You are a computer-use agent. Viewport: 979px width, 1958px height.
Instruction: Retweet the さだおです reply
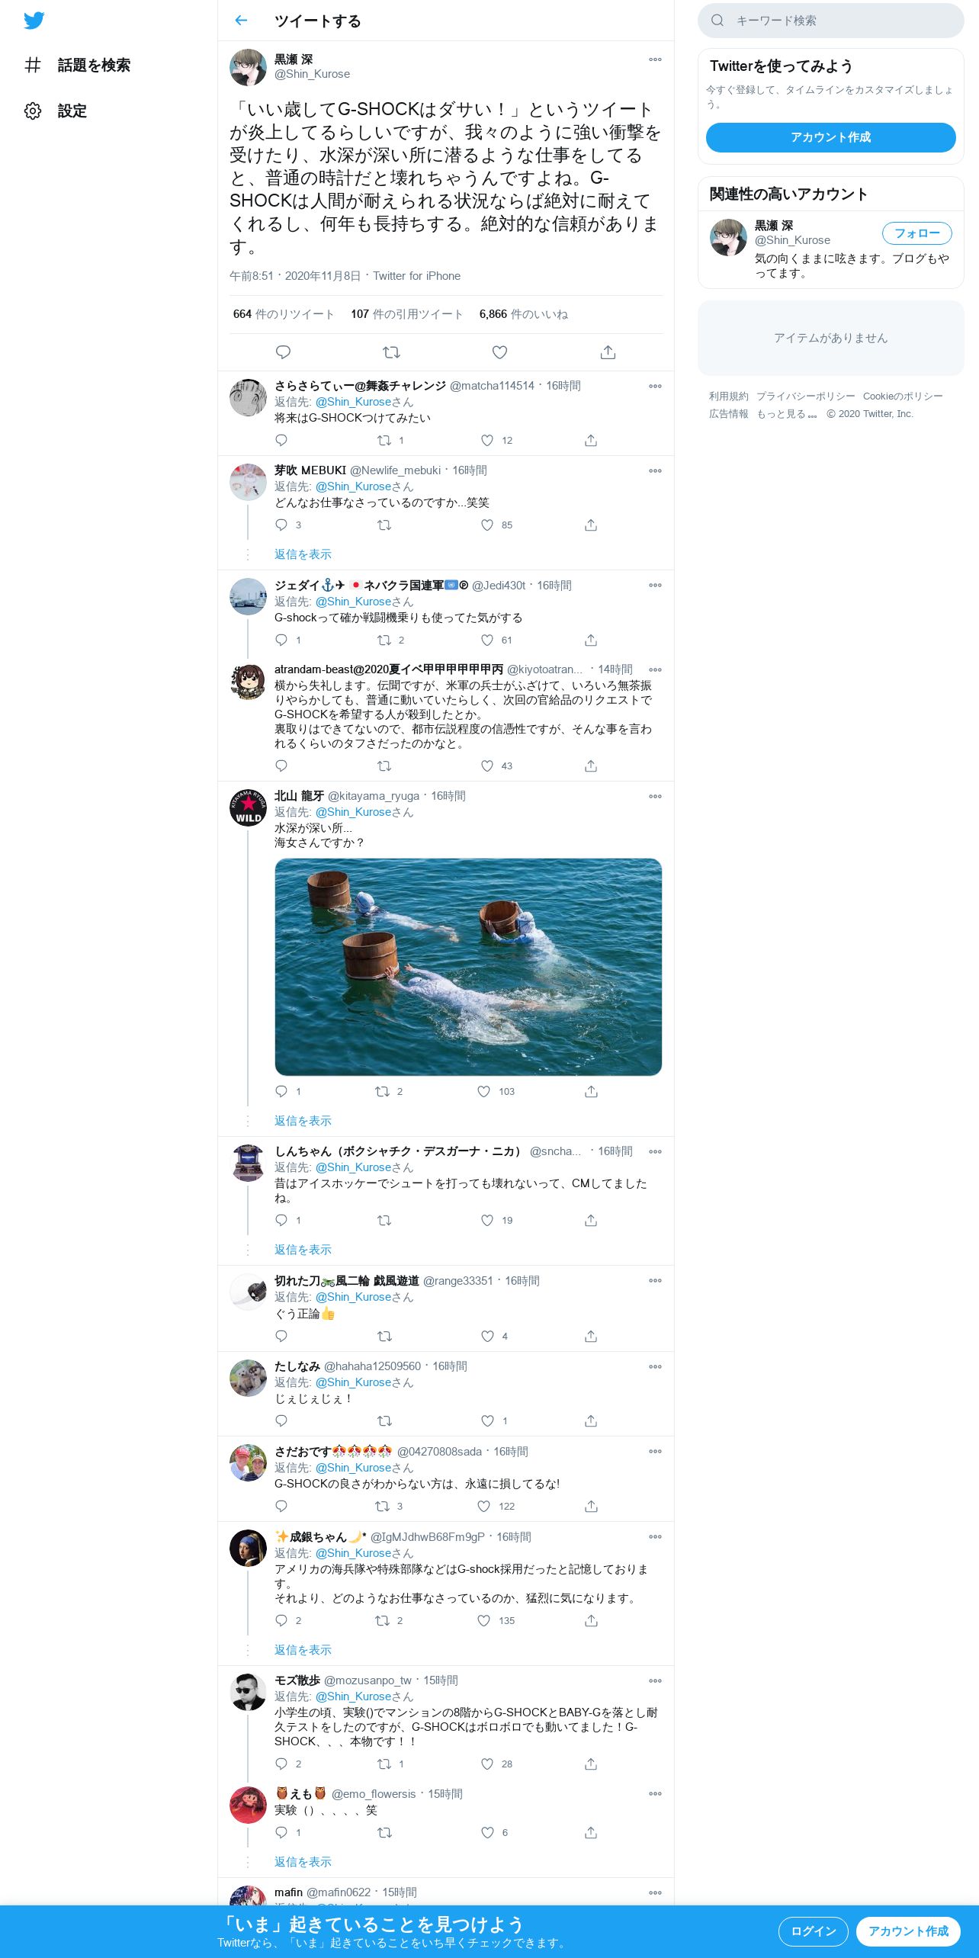382,1506
